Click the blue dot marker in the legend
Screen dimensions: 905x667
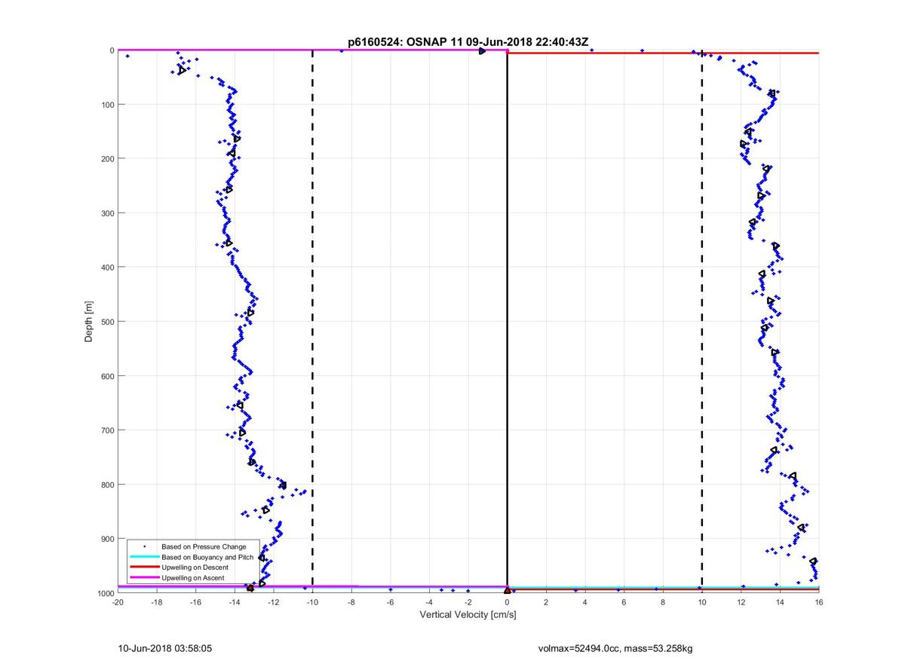click(144, 546)
